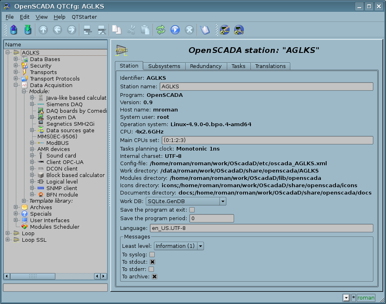Click the Add item toolbar icon
This screenshot has height=304, width=386.
click(88, 30)
